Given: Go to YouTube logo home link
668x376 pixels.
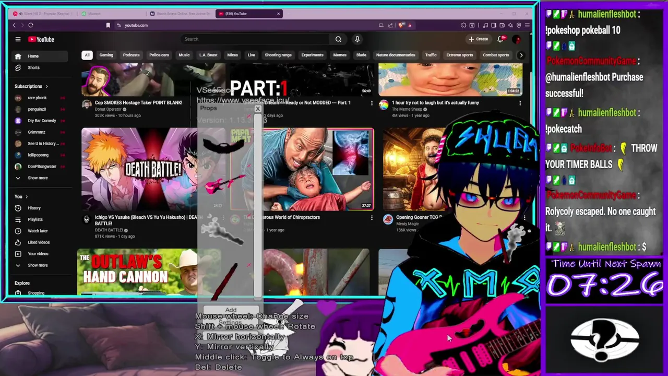Looking at the screenshot, I should point(41,39).
